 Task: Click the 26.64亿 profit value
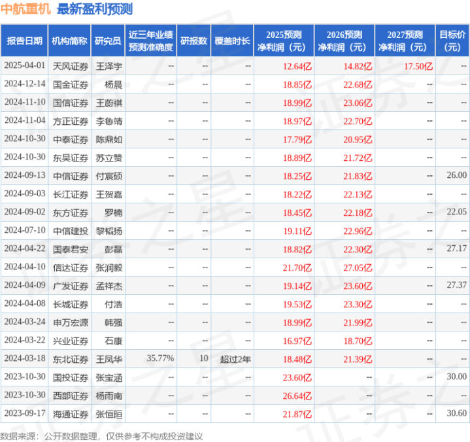[297, 396]
